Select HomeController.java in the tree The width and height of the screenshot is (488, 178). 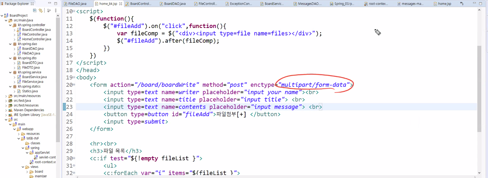37,39
